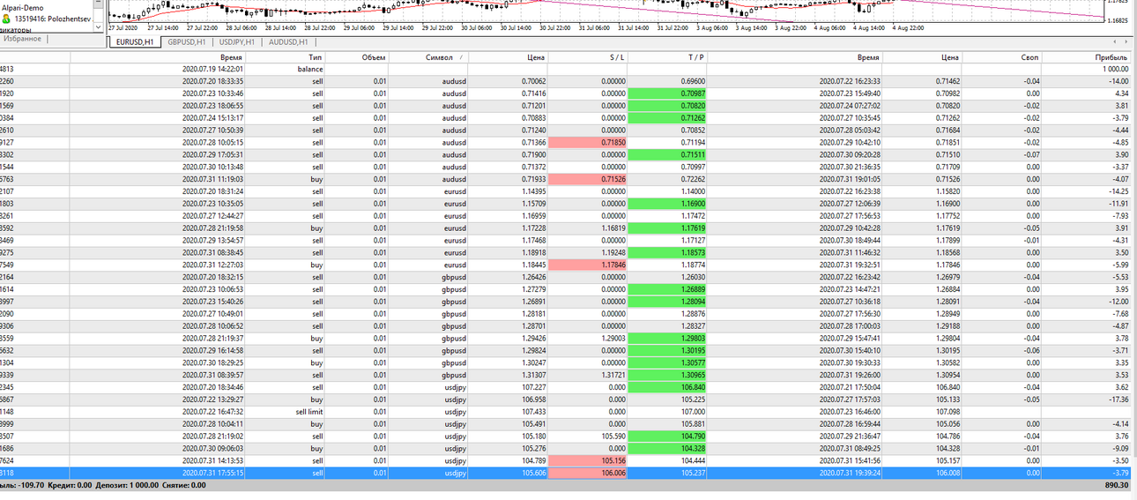Click the green T/P cell 106.840
The image size is (1137, 500).
click(x=667, y=387)
